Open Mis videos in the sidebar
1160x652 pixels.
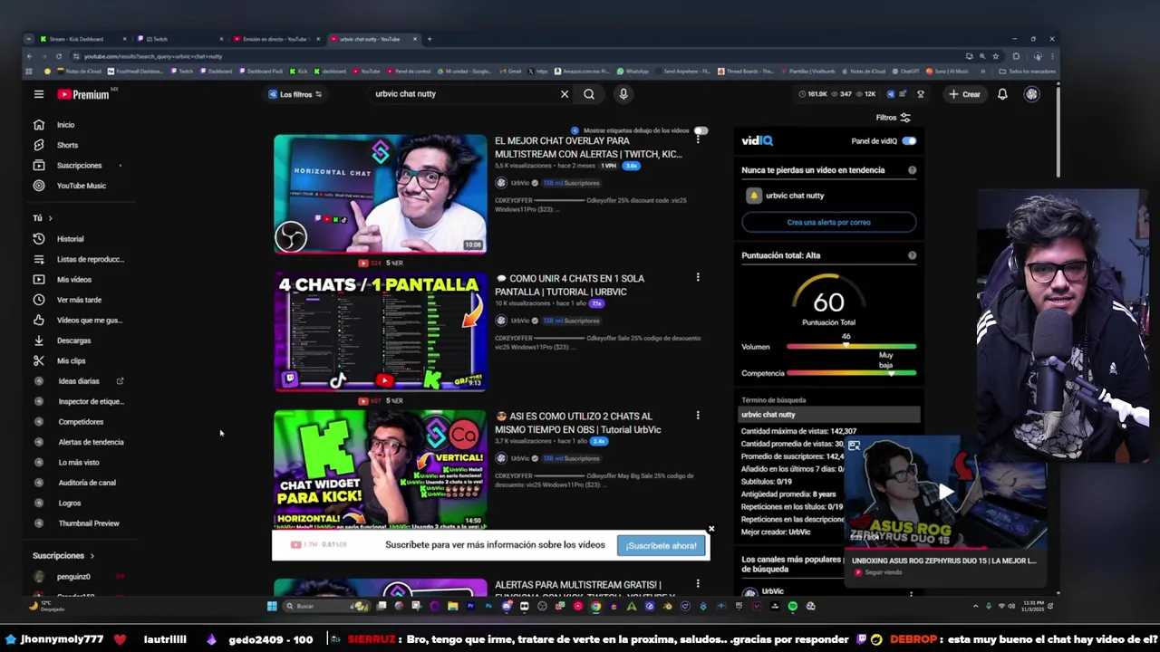point(74,280)
